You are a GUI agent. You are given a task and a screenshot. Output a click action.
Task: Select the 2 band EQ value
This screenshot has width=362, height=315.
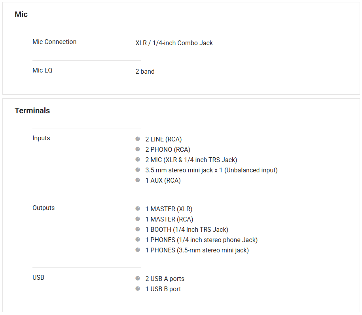pos(145,72)
